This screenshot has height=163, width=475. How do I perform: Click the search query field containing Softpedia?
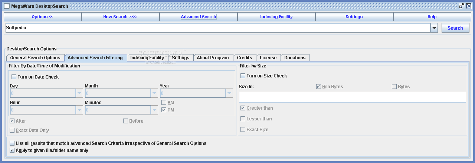click(218, 28)
